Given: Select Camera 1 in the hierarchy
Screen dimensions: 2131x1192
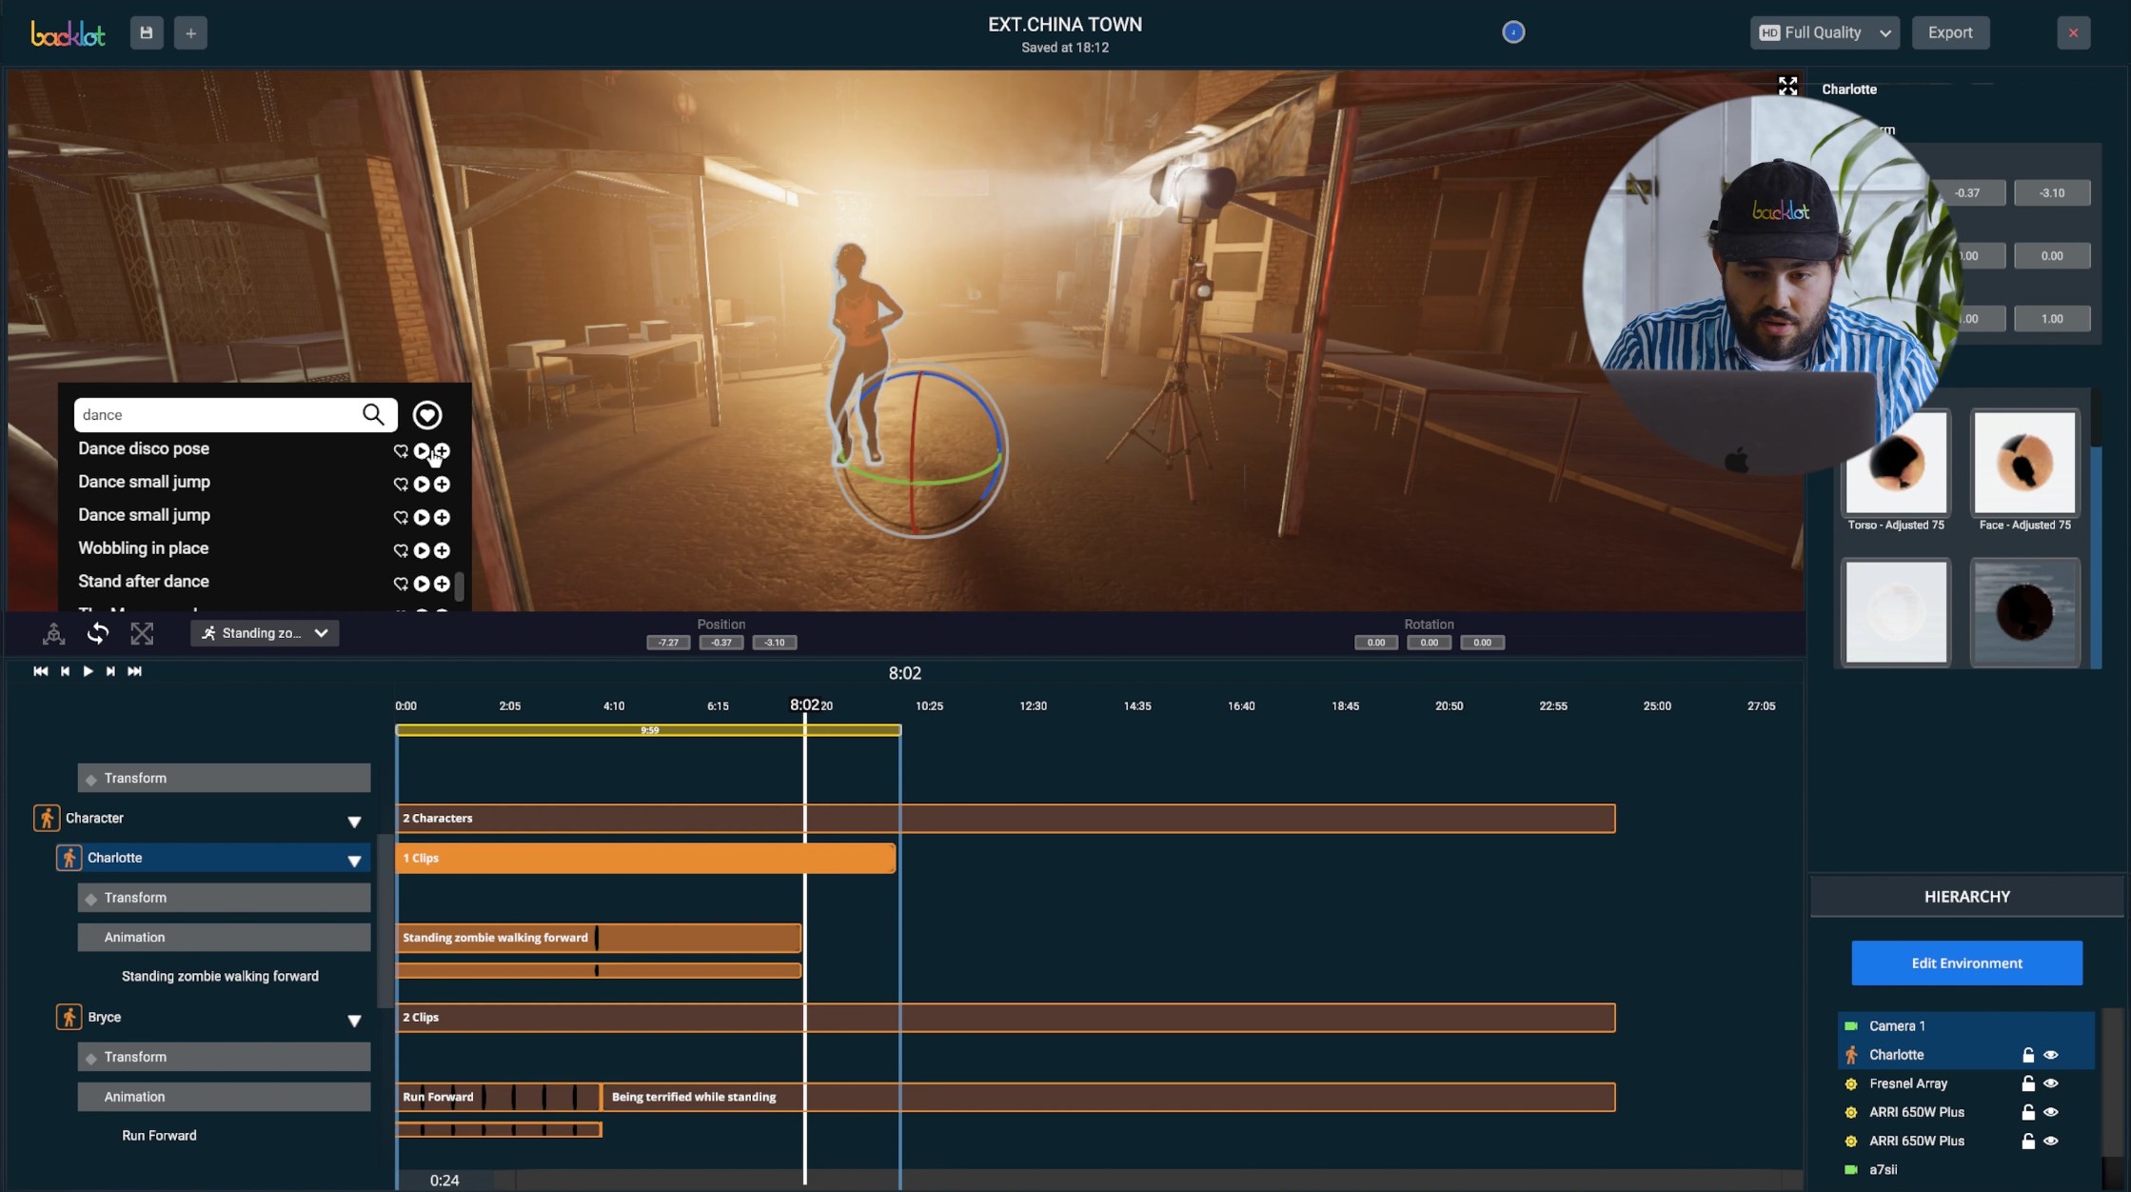Looking at the screenshot, I should [1896, 1025].
